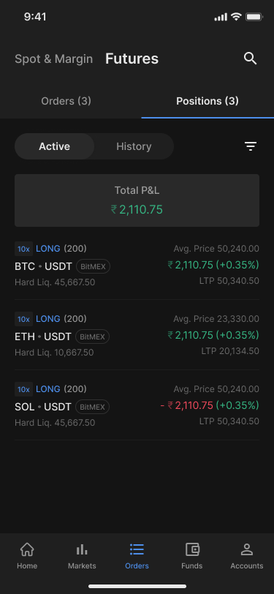Tap the Wi-Fi status icon
This screenshot has width=274, height=594.
[x=236, y=17]
